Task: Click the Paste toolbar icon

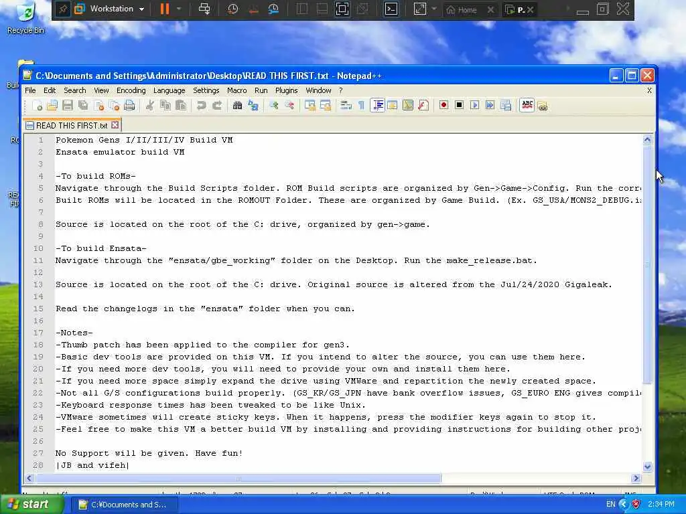Action: pos(181,105)
